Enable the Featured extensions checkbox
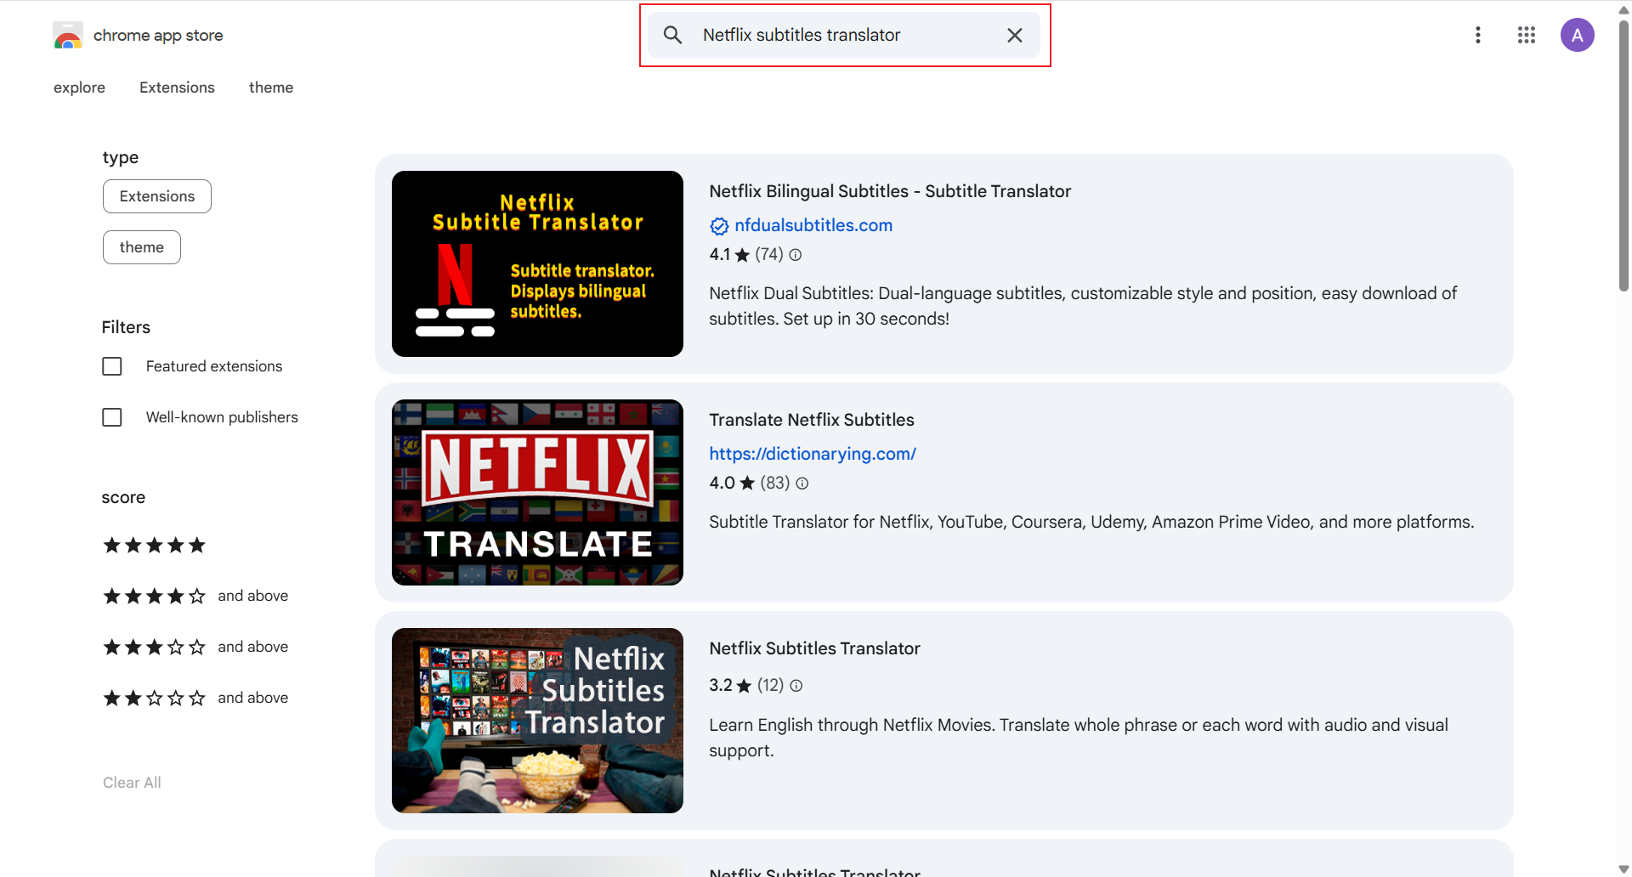This screenshot has width=1632, height=877. pyautogui.click(x=111, y=365)
